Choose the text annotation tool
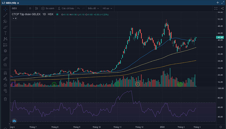Viewport: 226px width, 129px height. (x=5, y=33)
